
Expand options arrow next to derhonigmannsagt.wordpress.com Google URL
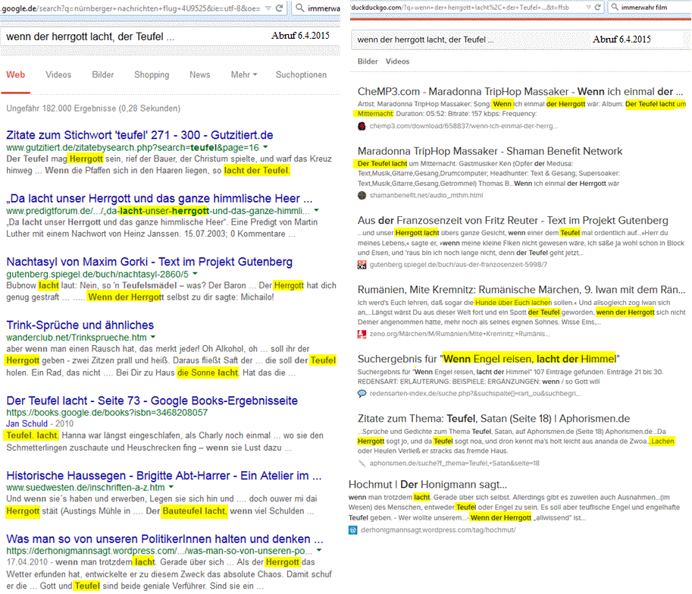(x=318, y=551)
